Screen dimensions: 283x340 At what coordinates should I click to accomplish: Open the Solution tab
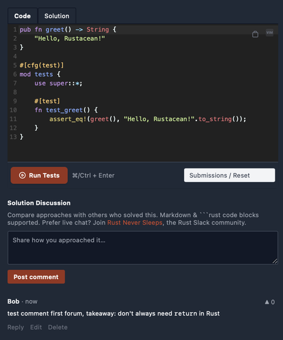coord(57,16)
